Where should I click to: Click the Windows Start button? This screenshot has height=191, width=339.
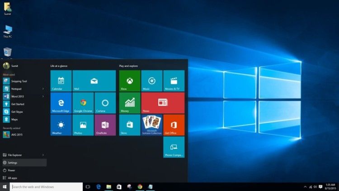(5, 186)
